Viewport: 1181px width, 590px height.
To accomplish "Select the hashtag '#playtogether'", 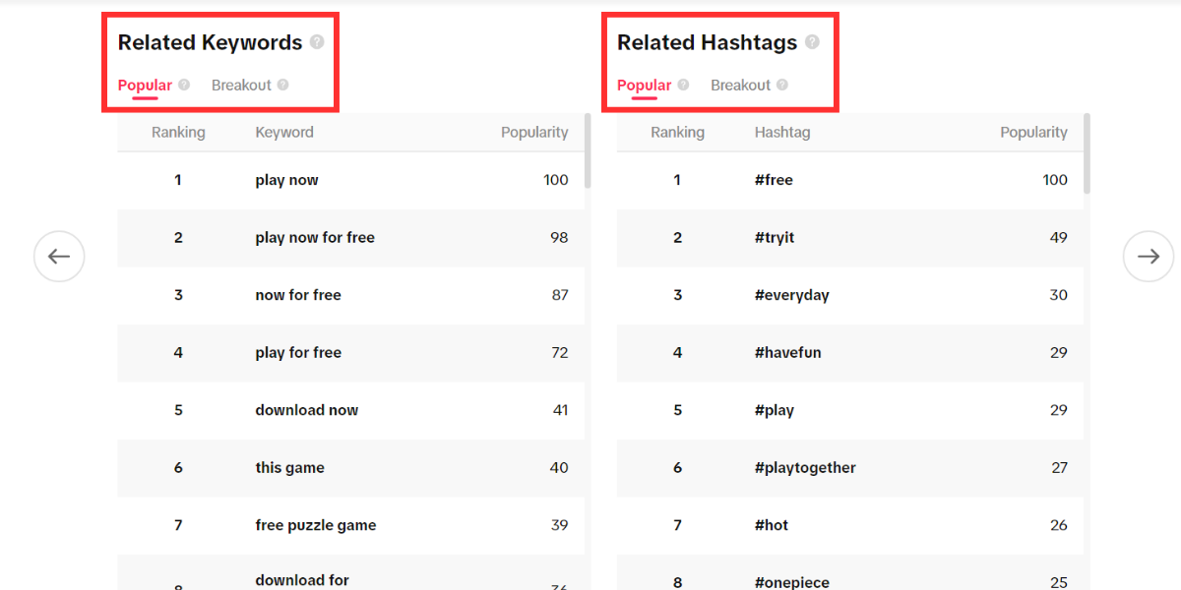I will pyautogui.click(x=805, y=467).
